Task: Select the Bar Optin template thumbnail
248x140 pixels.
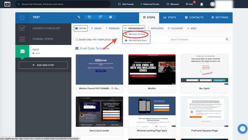Action: 204,69
